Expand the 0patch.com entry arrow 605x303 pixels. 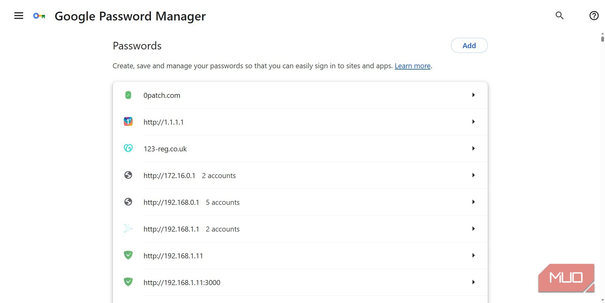click(x=473, y=95)
